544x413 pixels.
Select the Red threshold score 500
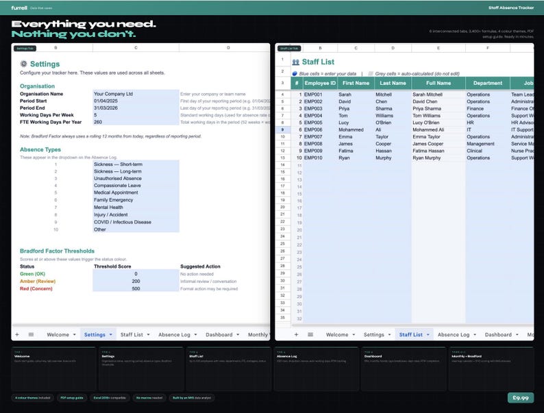point(136,288)
